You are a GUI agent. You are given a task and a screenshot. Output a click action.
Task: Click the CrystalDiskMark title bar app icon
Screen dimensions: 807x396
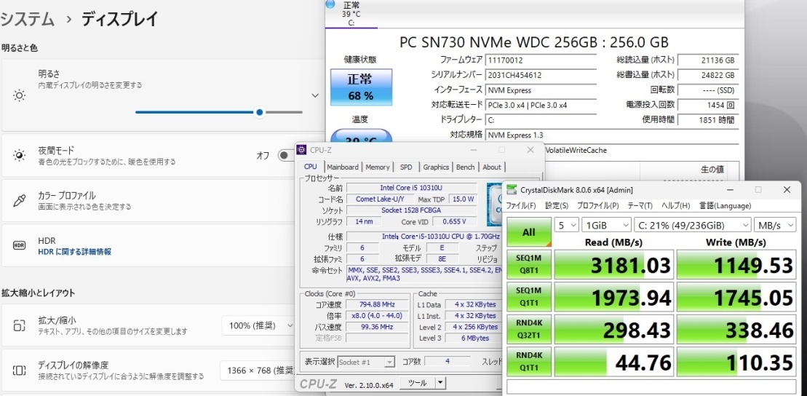tap(512, 190)
